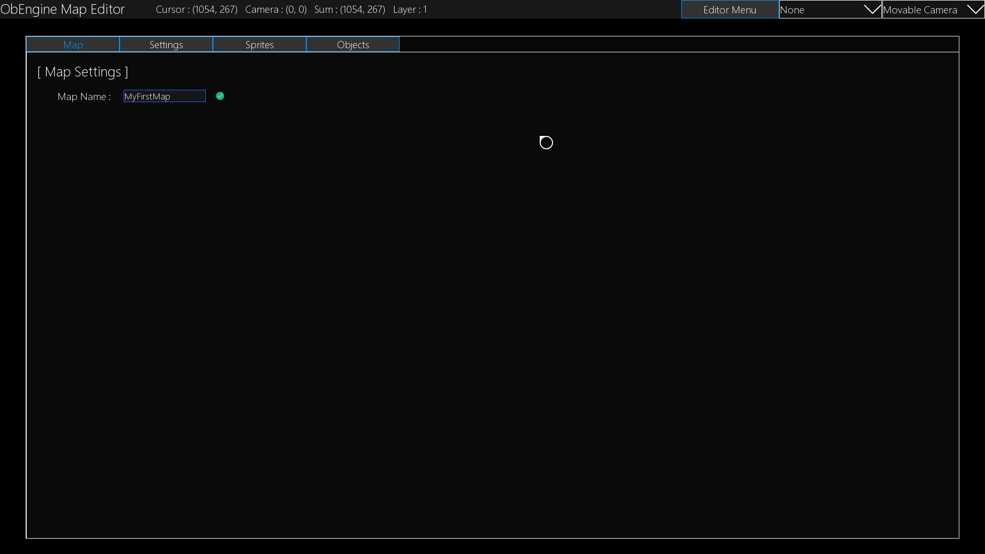This screenshot has height=554, width=985.
Task: Click the [ Map Settings ] heading
Action: [x=83, y=72]
